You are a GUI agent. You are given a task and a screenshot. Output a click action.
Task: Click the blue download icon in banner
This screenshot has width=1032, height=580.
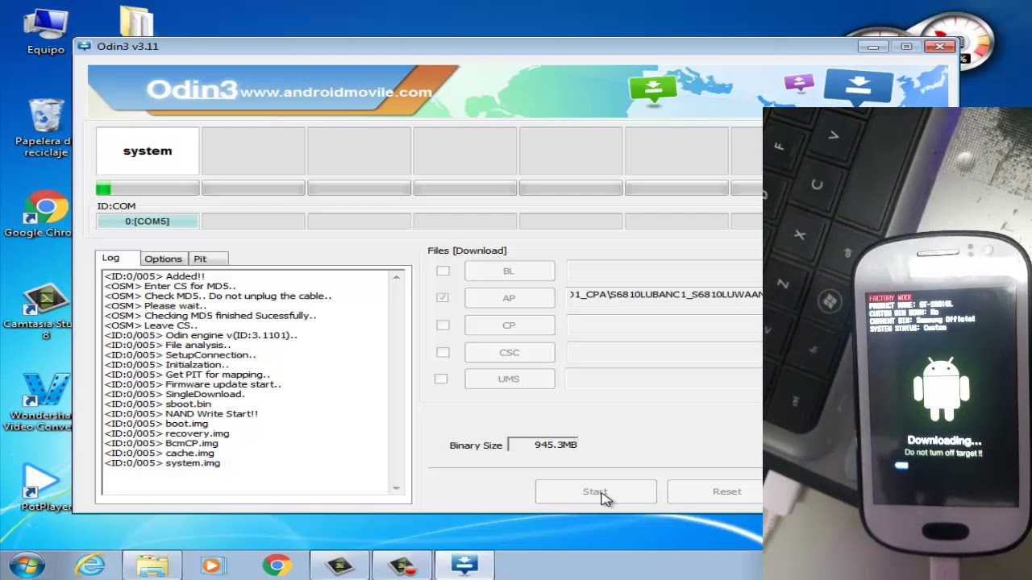pos(859,85)
